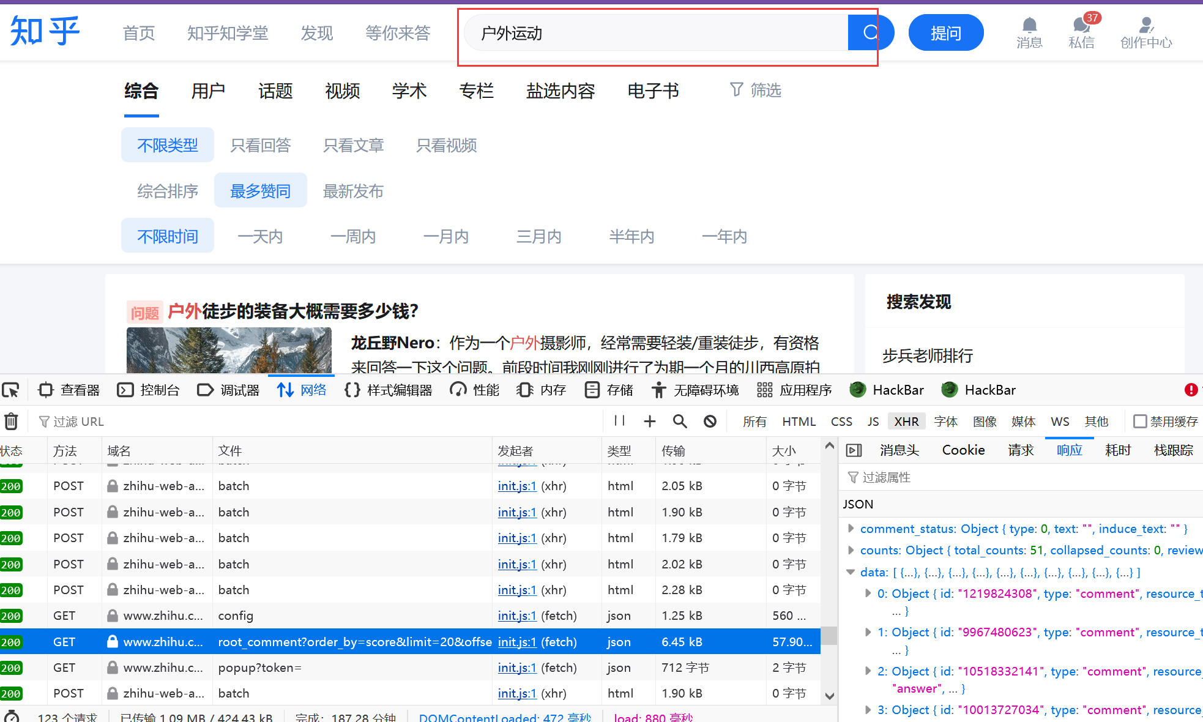Expand data item 3 object

click(x=868, y=709)
